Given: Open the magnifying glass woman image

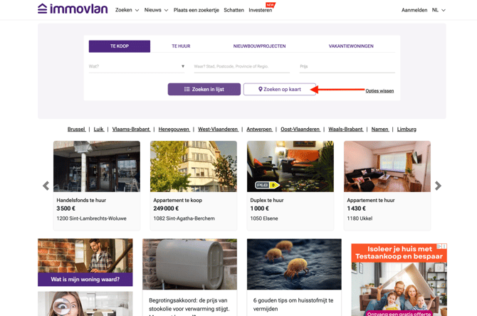Looking at the screenshot, I should (x=85, y=304).
